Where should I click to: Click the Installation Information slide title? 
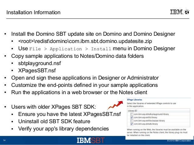33,12
